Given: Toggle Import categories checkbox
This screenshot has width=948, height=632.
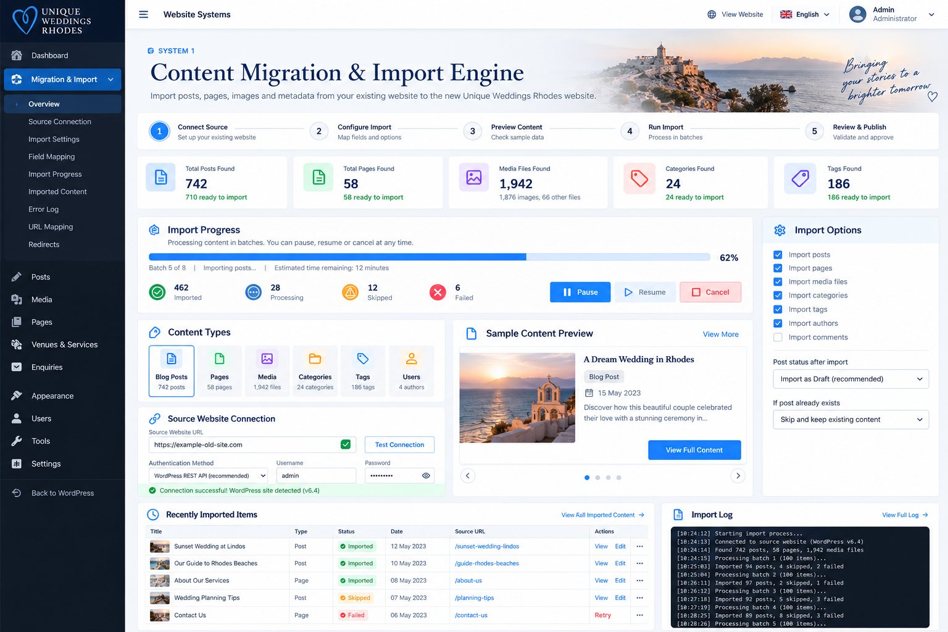Looking at the screenshot, I should point(778,296).
